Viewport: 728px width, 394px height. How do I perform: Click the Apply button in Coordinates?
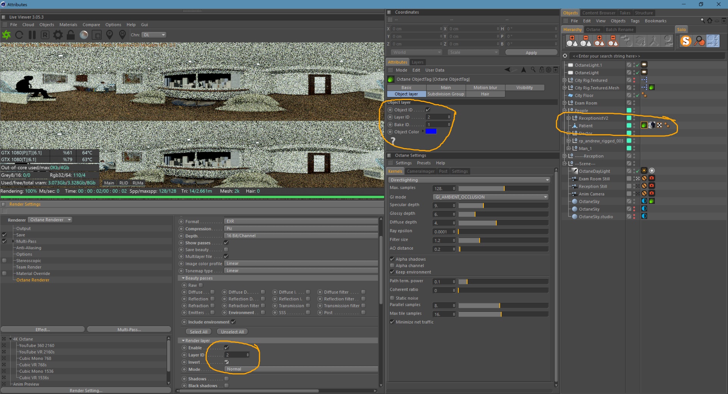[x=531, y=53]
